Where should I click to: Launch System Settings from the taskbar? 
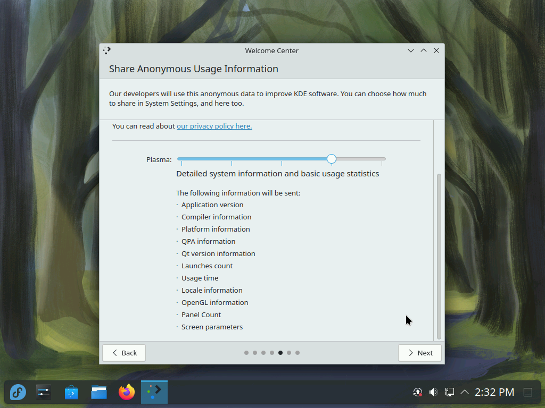44,392
